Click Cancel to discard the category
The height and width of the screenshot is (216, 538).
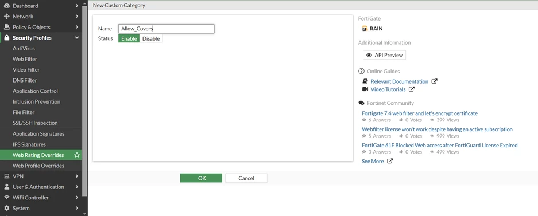click(246, 178)
